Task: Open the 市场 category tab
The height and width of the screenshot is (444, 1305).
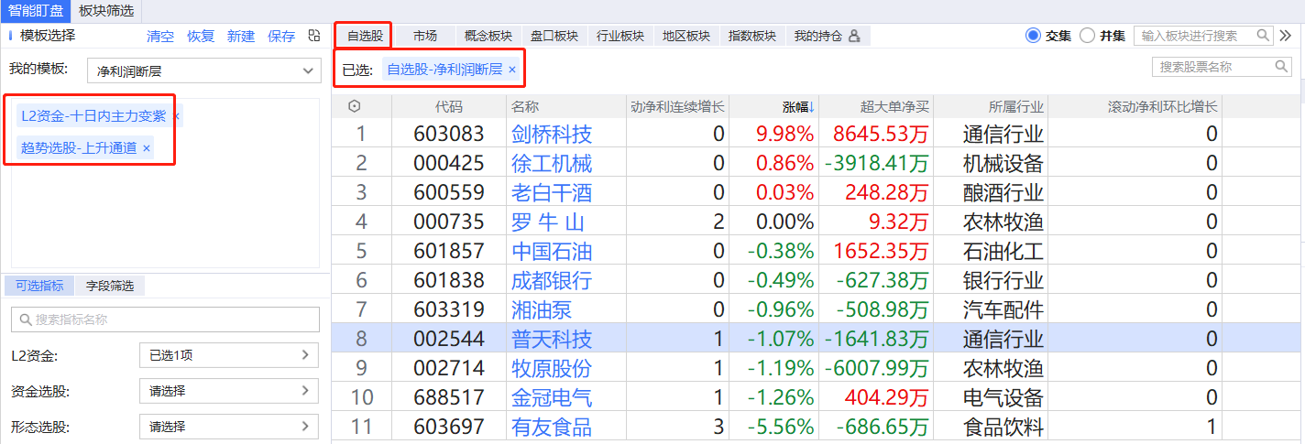Action: (424, 36)
